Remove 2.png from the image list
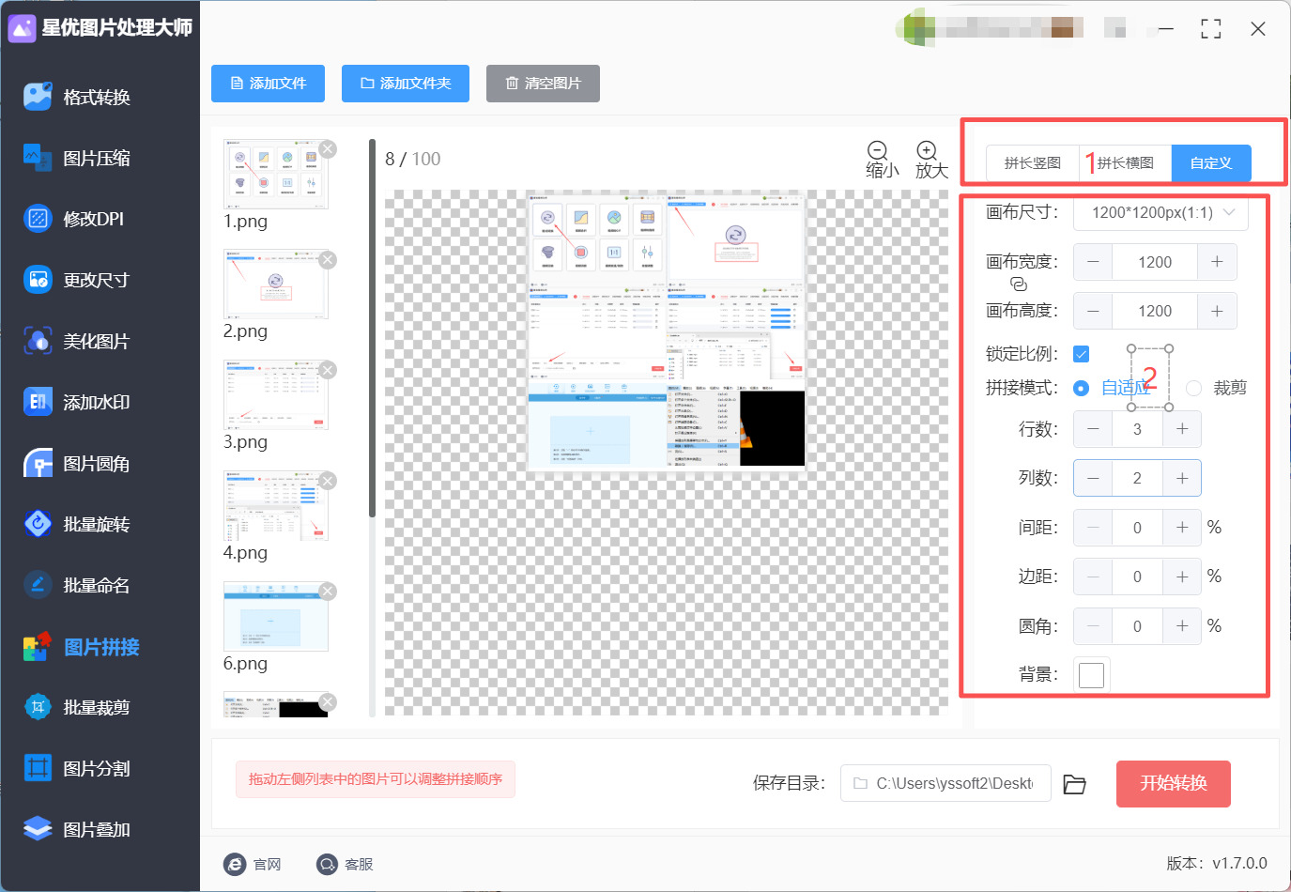This screenshot has width=1291, height=892. tap(328, 260)
